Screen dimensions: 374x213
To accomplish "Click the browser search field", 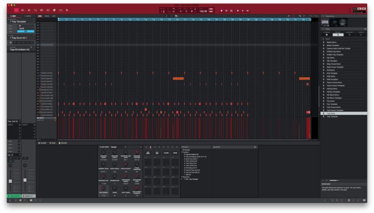I will click(344, 39).
